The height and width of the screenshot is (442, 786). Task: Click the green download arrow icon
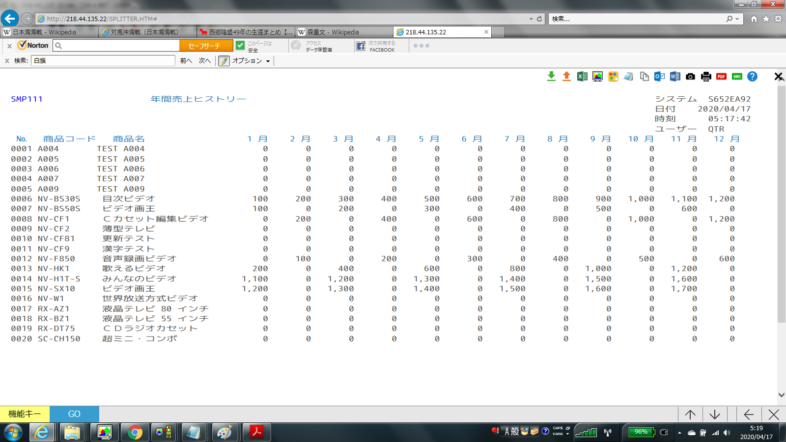(x=551, y=76)
